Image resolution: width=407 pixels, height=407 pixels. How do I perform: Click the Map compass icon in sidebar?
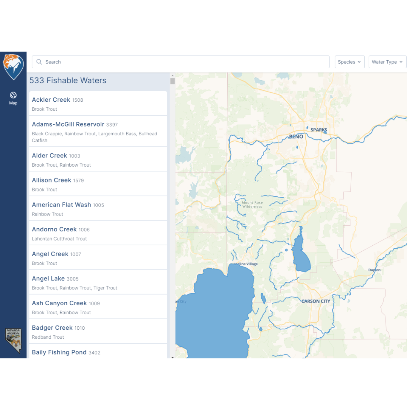tap(13, 95)
